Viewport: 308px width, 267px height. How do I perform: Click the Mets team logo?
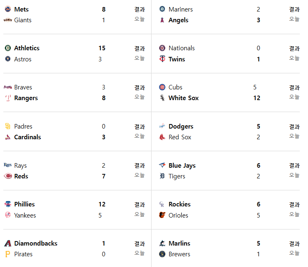[8, 9]
